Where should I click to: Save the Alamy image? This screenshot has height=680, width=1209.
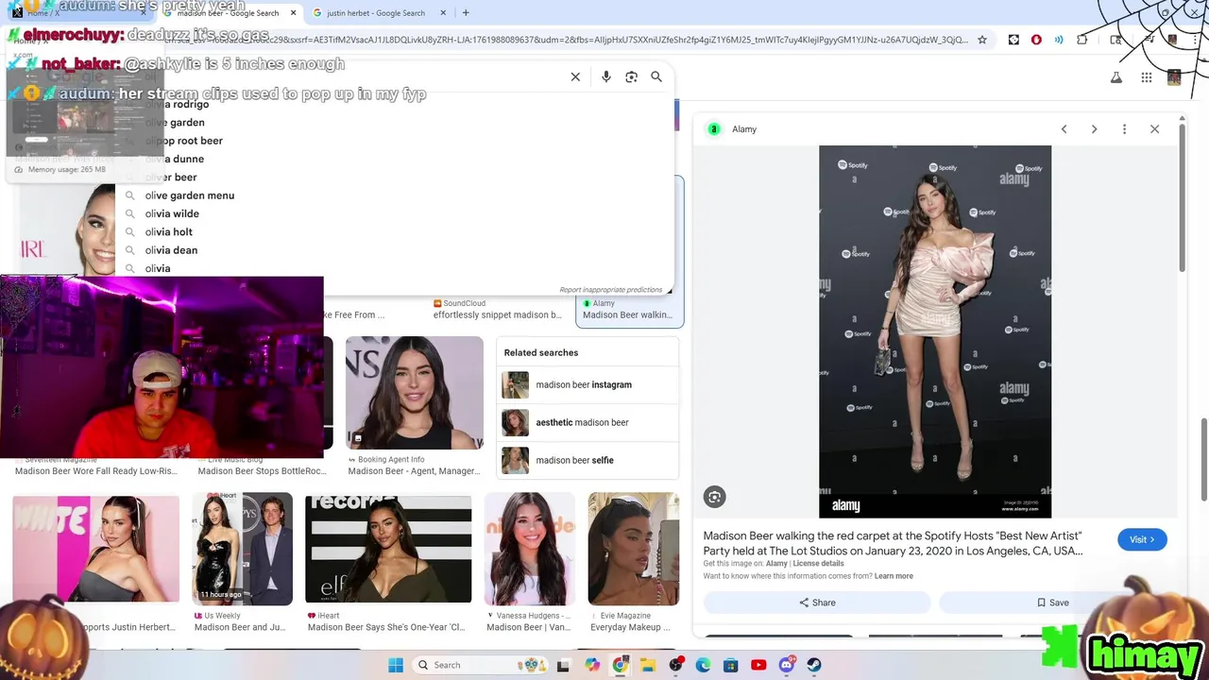(1052, 603)
